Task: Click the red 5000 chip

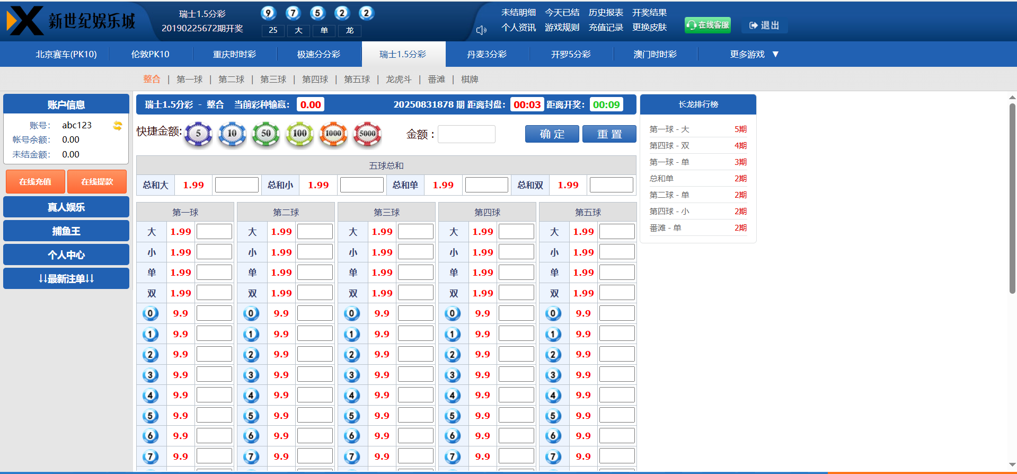Action: [x=367, y=134]
